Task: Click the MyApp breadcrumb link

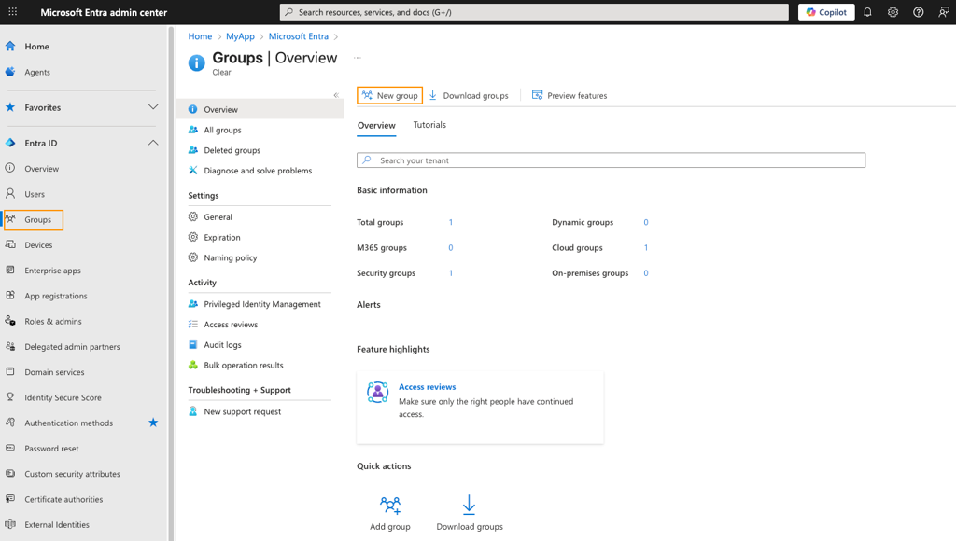Action: tap(240, 36)
